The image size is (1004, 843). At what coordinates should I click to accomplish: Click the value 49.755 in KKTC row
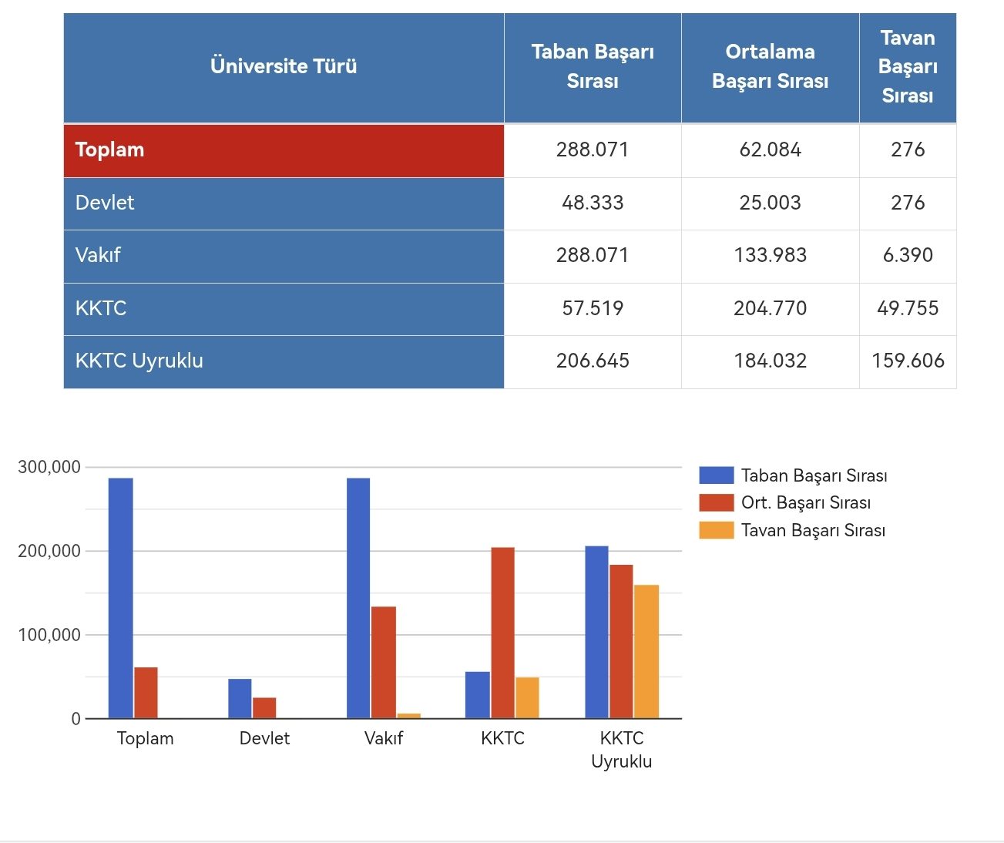(x=908, y=308)
